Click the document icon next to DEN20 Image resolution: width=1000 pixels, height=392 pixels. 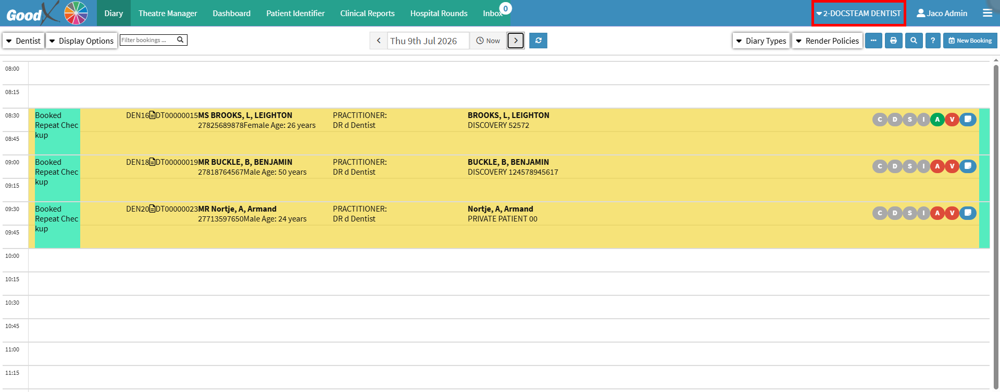pos(152,209)
